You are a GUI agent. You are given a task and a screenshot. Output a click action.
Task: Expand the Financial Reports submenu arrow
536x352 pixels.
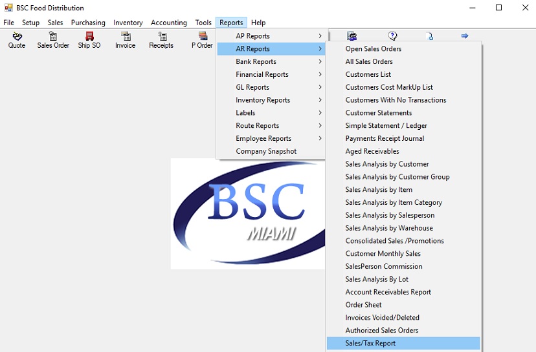click(x=320, y=74)
